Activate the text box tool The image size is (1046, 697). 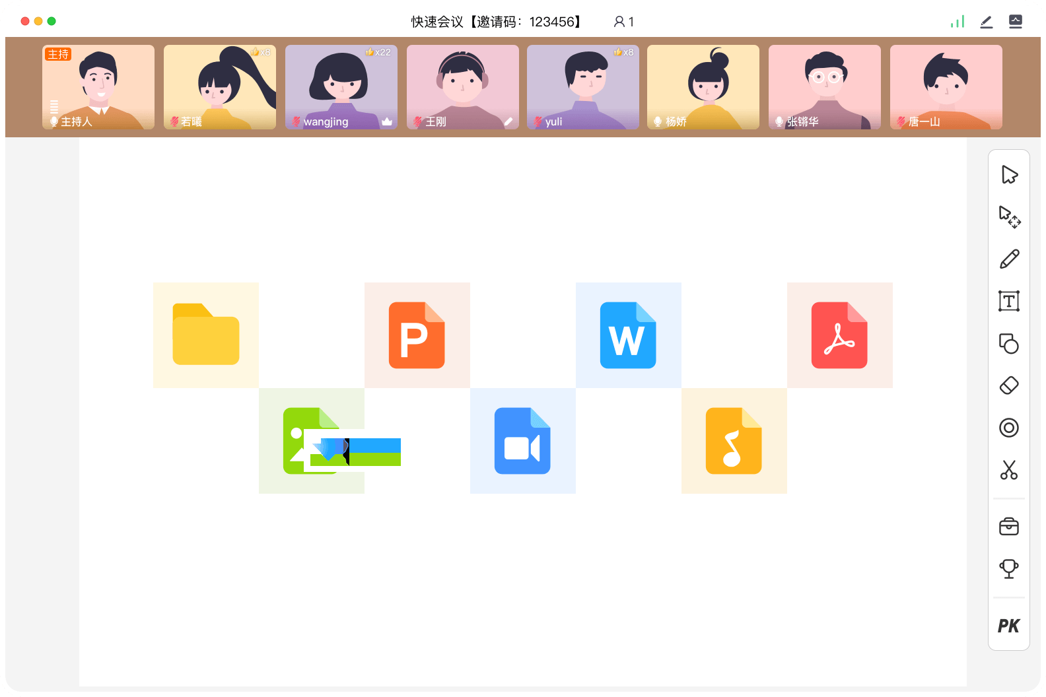point(1009,301)
